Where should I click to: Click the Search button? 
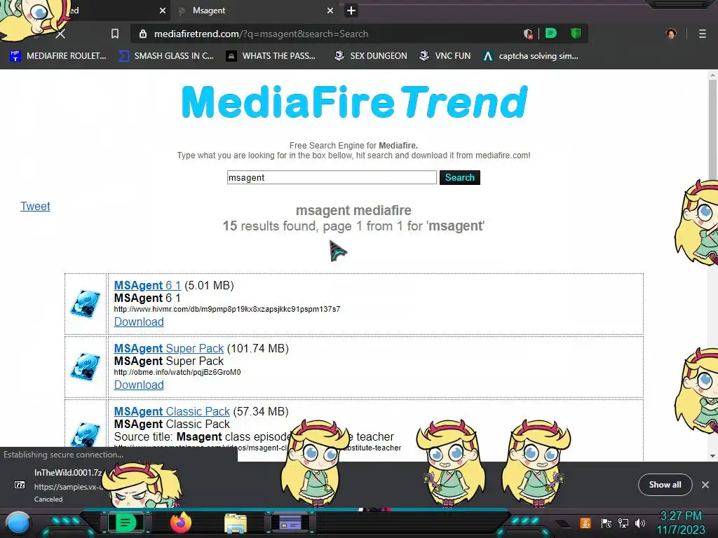point(460,177)
